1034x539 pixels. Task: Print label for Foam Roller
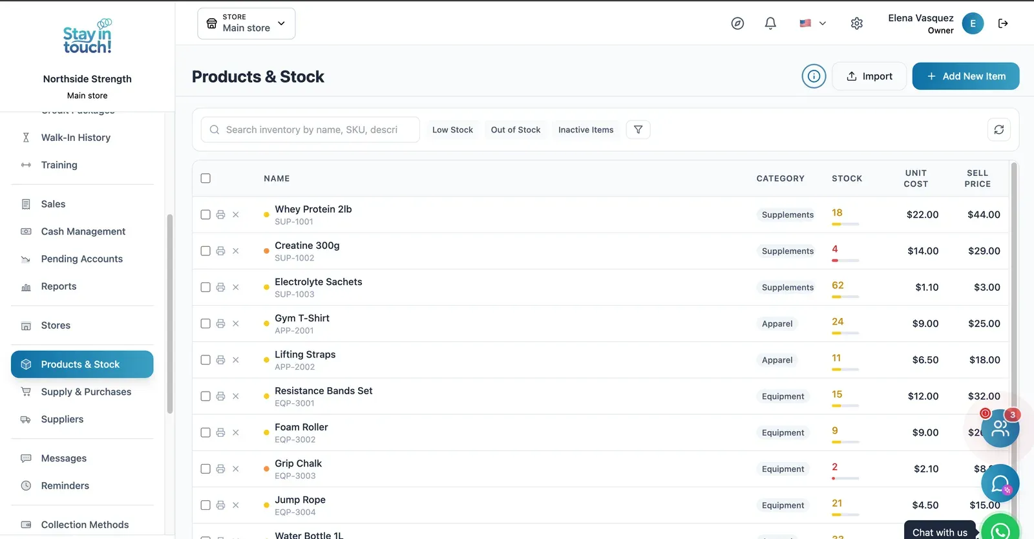point(220,432)
